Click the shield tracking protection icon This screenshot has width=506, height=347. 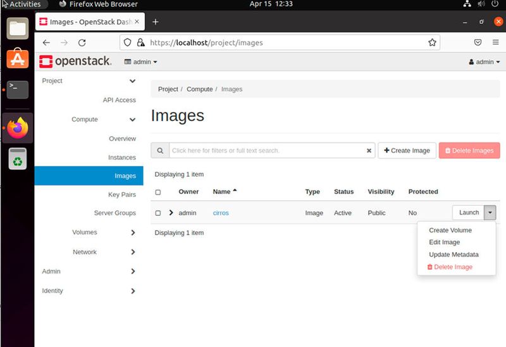(x=128, y=42)
